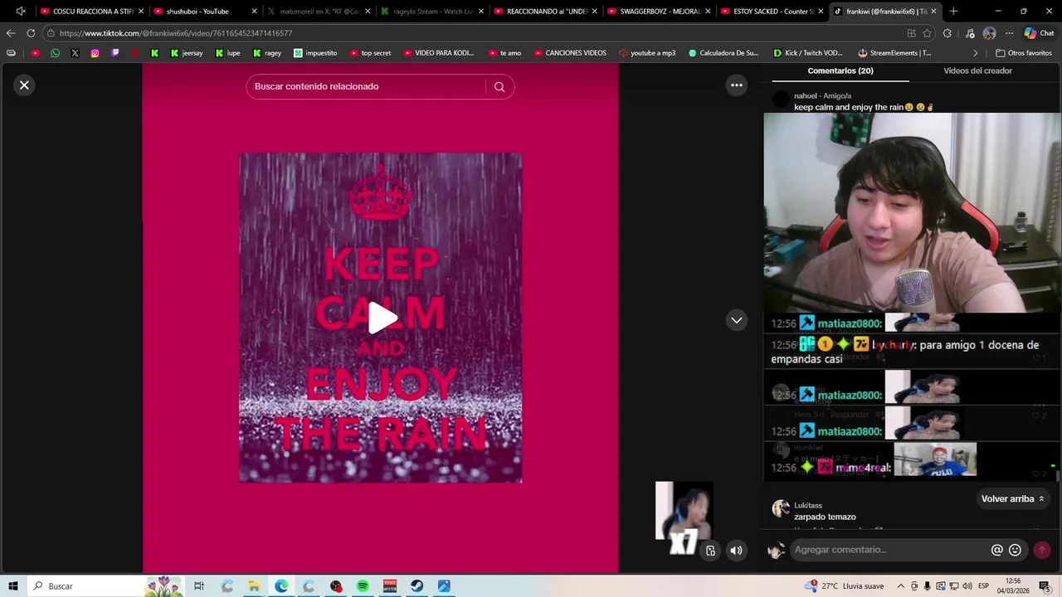Viewport: 1062px width, 597px height.
Task: Open Lukitass's profile avatar
Action: pos(780,508)
